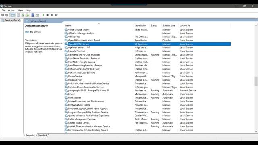Screen dimensions: 258x145
Task: Click the vertical scrollbar thumb in the services list
Action: 256,81
